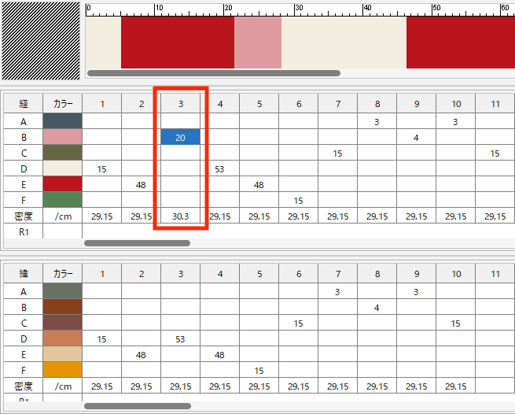Click warp row B cell 4 in column 9
This screenshot has width=515, height=414.
[x=416, y=137]
